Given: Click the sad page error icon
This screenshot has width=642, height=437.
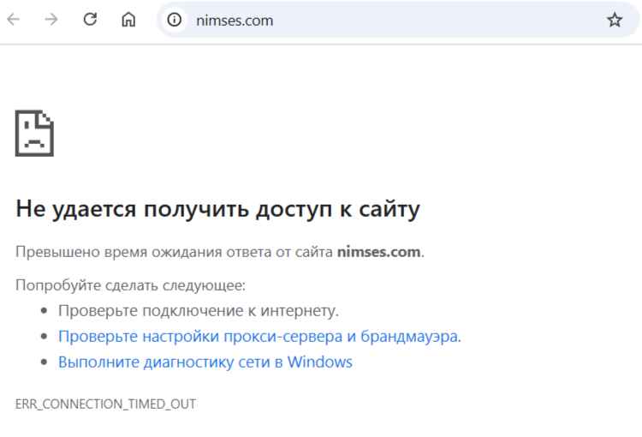Looking at the screenshot, I should [x=34, y=133].
